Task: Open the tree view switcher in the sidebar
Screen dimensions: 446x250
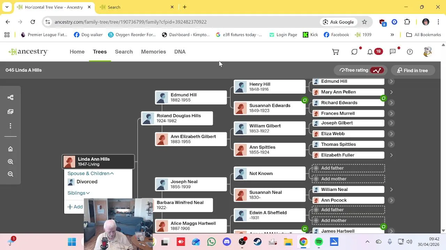Action: [x=10, y=98]
